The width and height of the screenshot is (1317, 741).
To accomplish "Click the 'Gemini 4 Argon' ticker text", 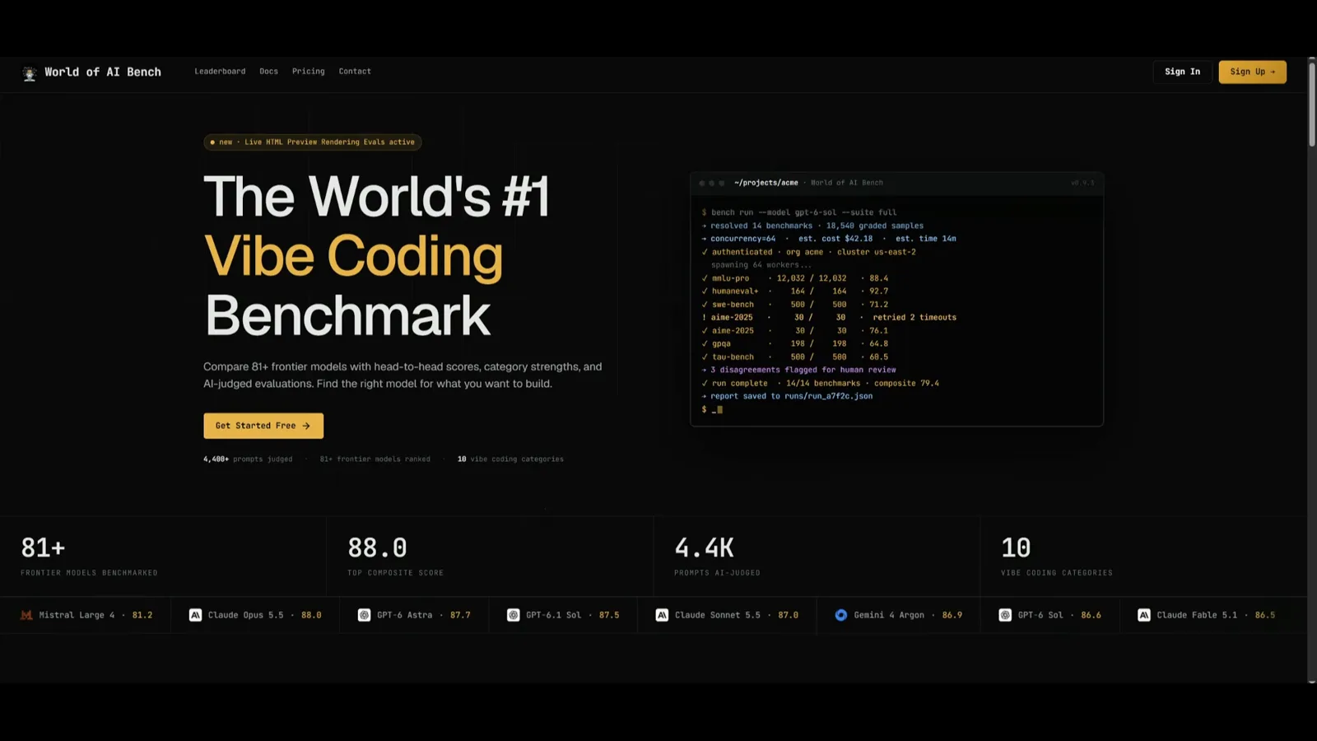I will pyautogui.click(x=889, y=615).
